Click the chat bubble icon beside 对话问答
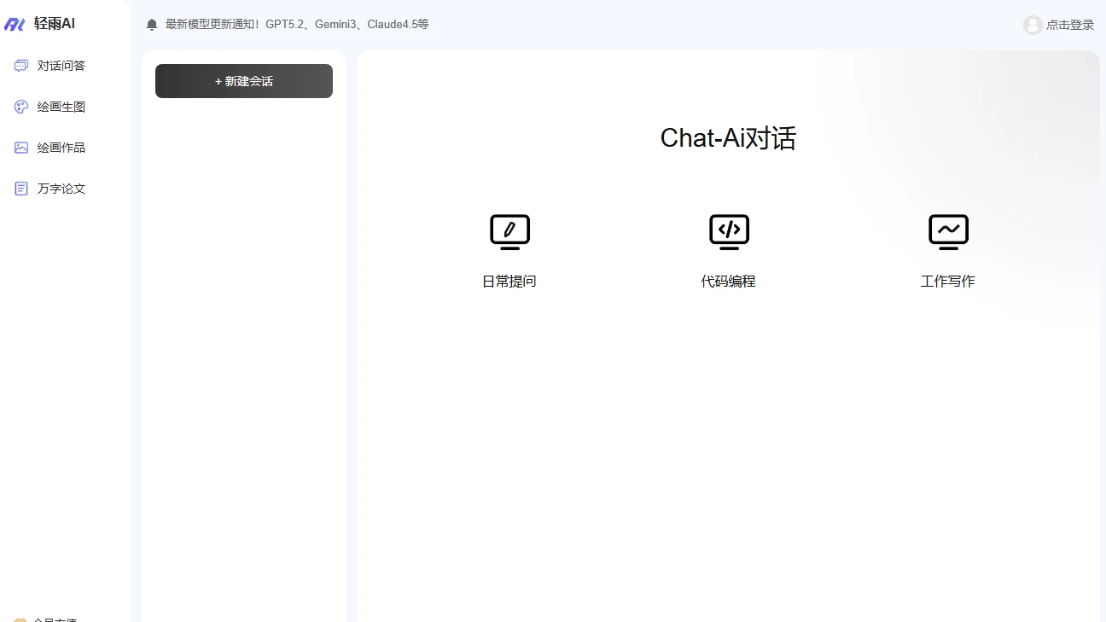This screenshot has height=622, width=1106. coord(21,66)
